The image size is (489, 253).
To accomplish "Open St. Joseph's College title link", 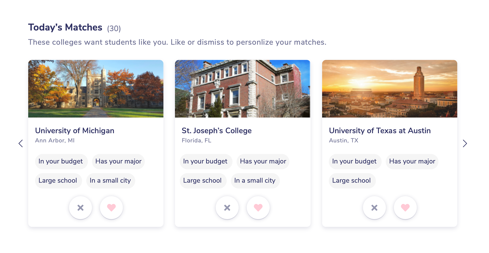I will (216, 131).
